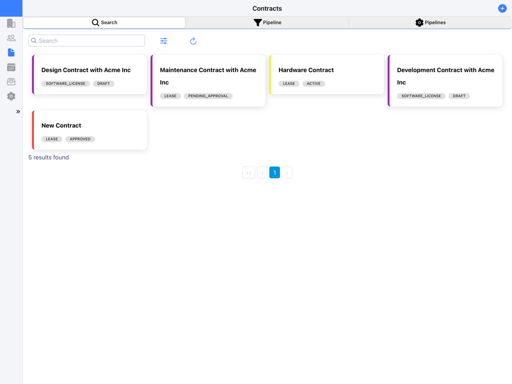Click LEASE tag on New Contract
512x384 pixels.
52,139
